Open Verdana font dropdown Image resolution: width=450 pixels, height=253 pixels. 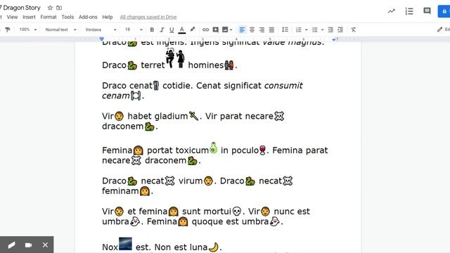tap(101, 30)
